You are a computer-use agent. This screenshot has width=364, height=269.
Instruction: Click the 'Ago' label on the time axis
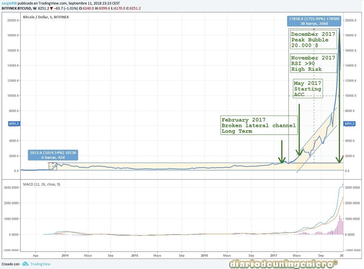coord(36,256)
